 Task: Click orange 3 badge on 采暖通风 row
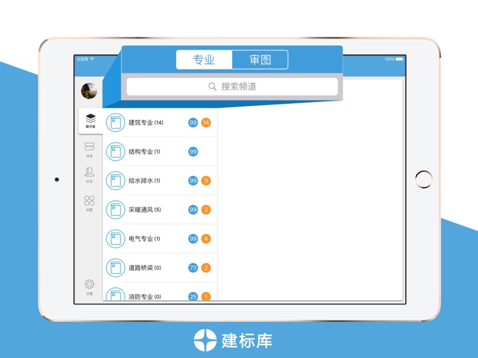point(206,210)
